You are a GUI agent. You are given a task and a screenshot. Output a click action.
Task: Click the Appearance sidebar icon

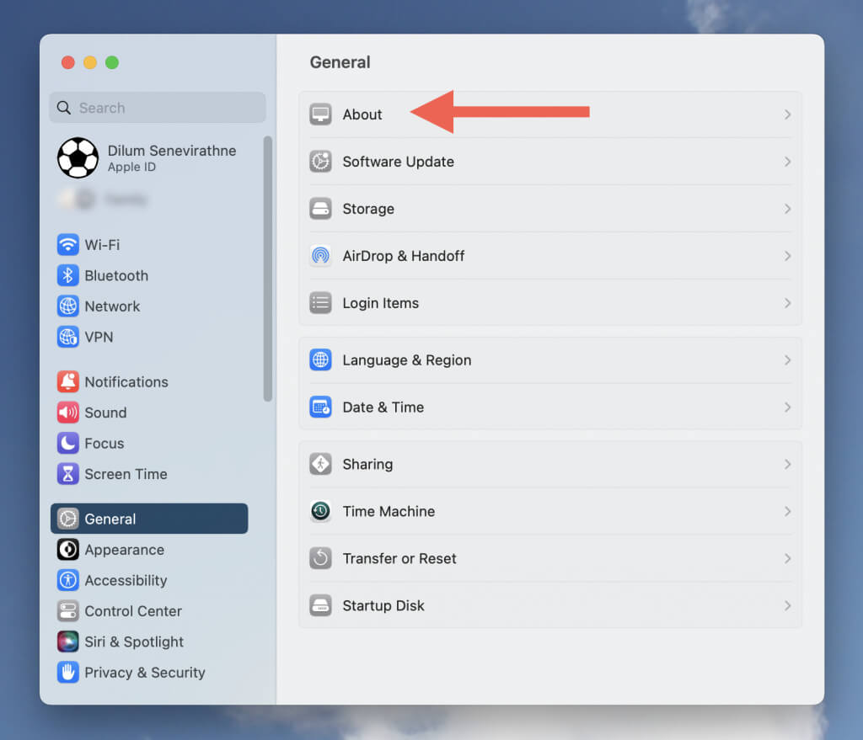[67, 550]
